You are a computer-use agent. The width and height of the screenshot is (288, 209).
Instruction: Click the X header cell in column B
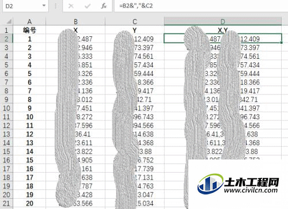coord(75,30)
